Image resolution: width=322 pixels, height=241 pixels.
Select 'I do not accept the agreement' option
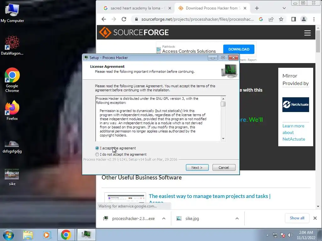point(97,154)
